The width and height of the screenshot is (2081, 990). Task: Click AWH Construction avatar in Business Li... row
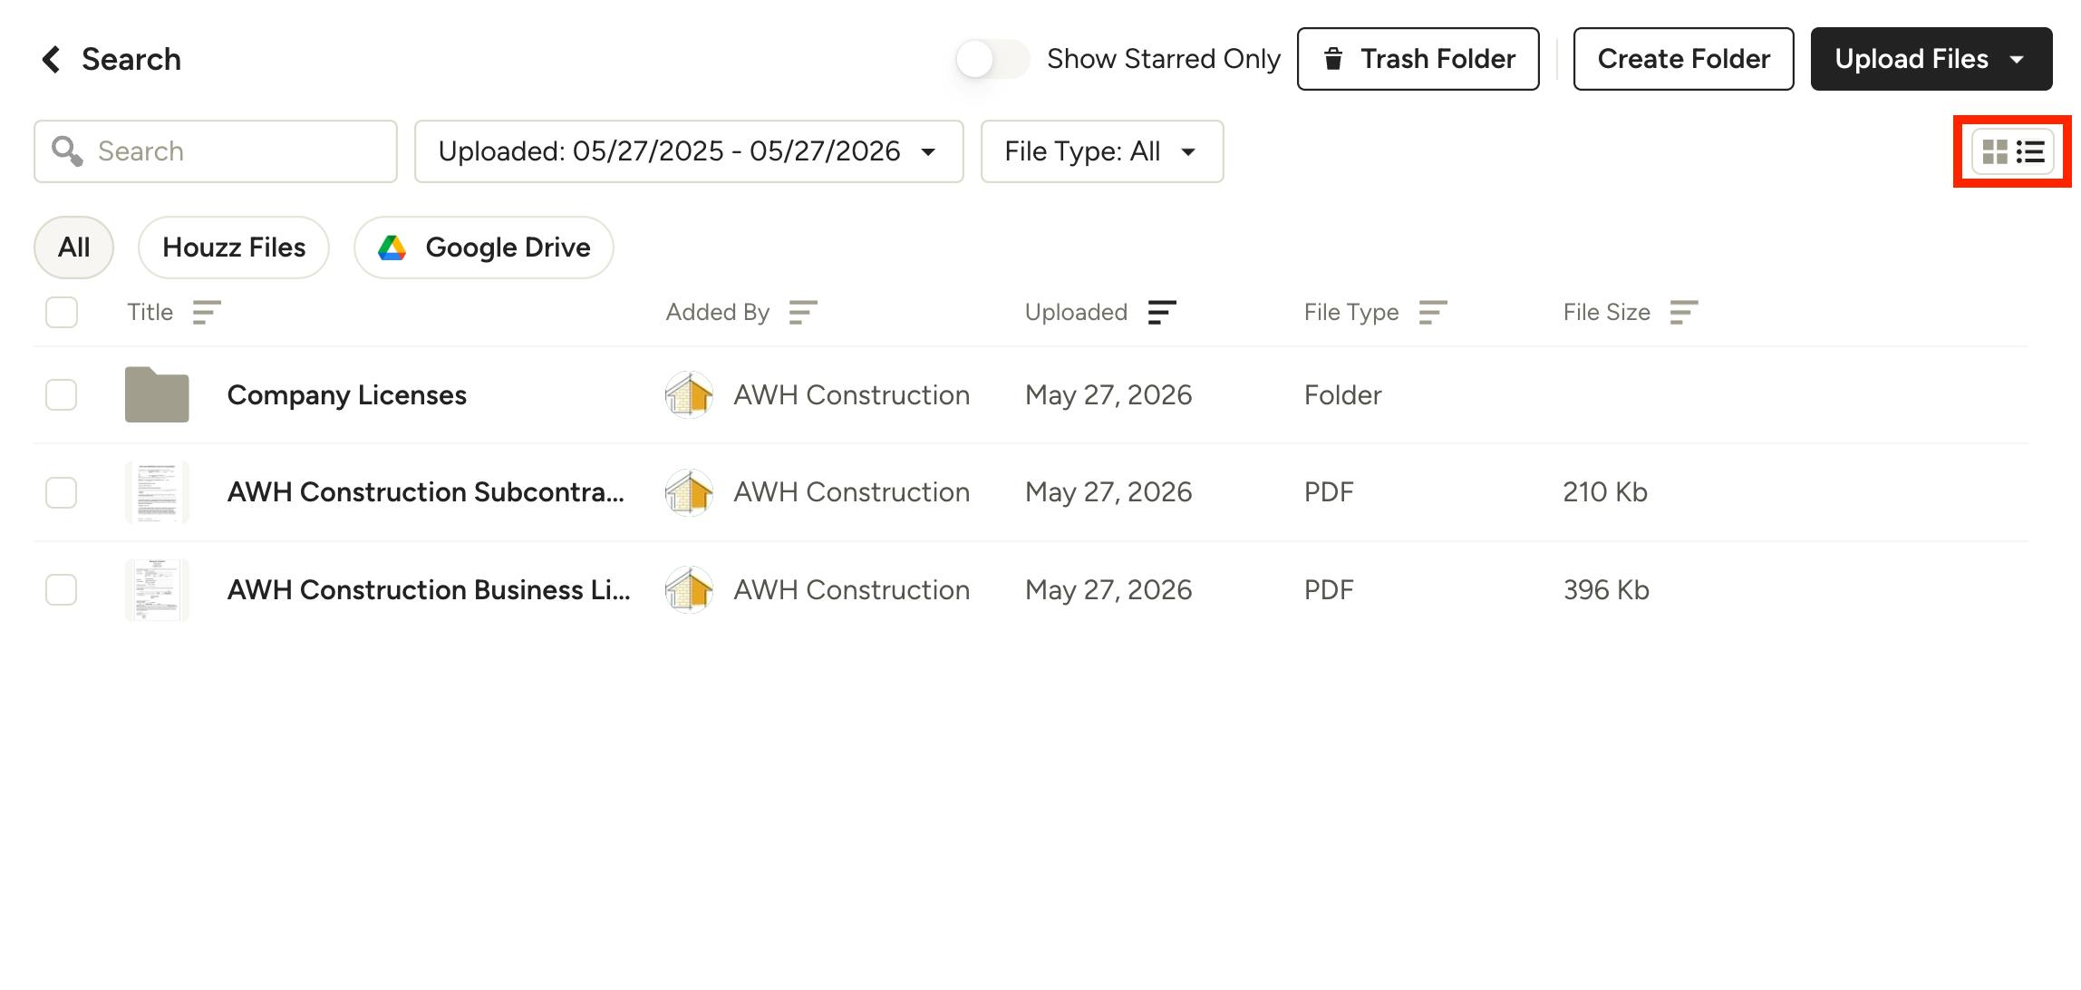point(689,590)
